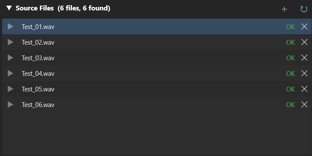
Task: Play Test_06.wav preview
Action: click(10, 105)
